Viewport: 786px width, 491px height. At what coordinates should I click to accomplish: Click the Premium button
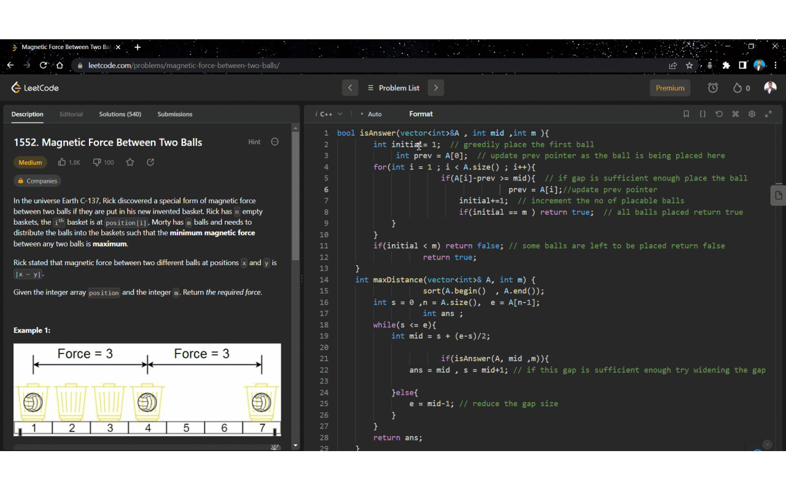(670, 88)
